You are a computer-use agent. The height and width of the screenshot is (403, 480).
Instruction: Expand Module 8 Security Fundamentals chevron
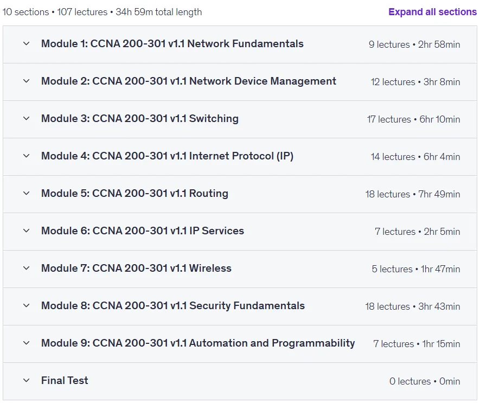(x=27, y=305)
